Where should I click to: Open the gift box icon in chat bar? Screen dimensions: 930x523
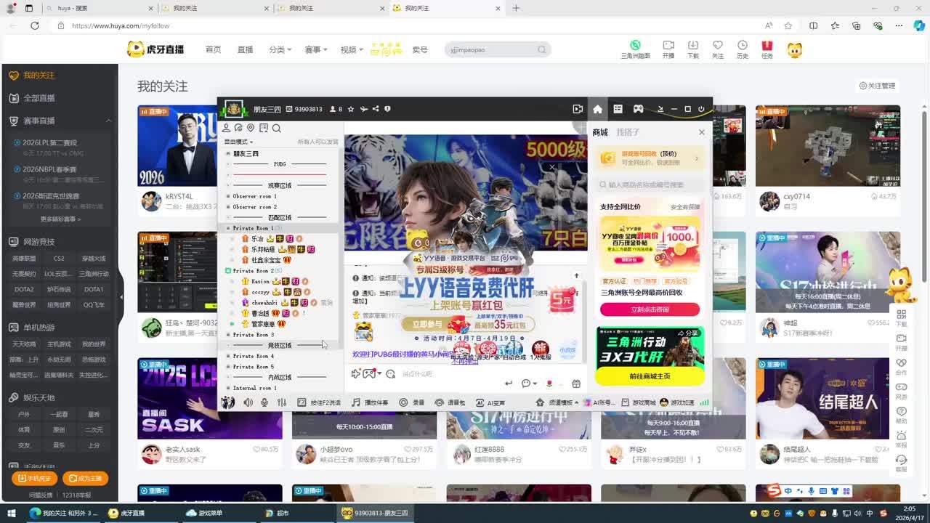coord(576,384)
